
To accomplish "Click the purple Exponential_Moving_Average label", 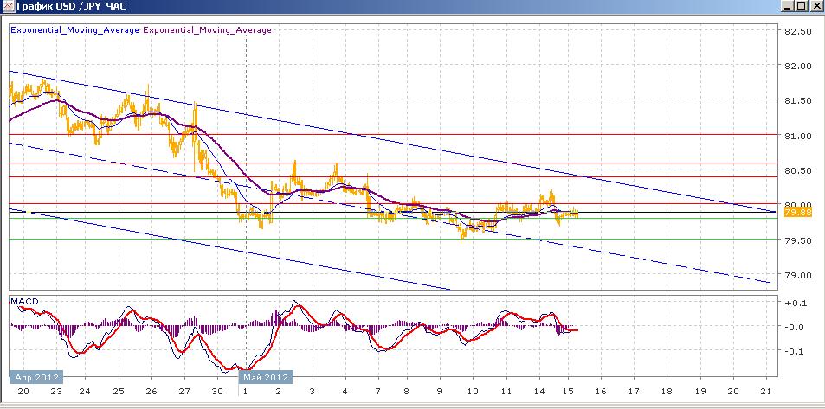I will [207, 30].
